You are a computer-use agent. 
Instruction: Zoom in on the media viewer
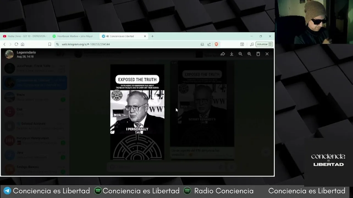pos(249,54)
